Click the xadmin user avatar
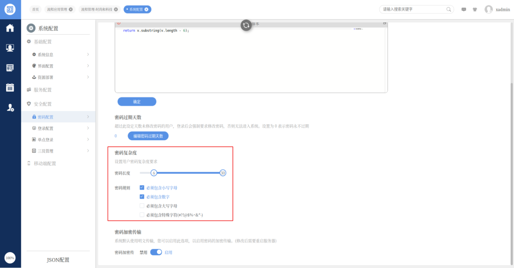The image size is (514, 268). click(x=489, y=9)
